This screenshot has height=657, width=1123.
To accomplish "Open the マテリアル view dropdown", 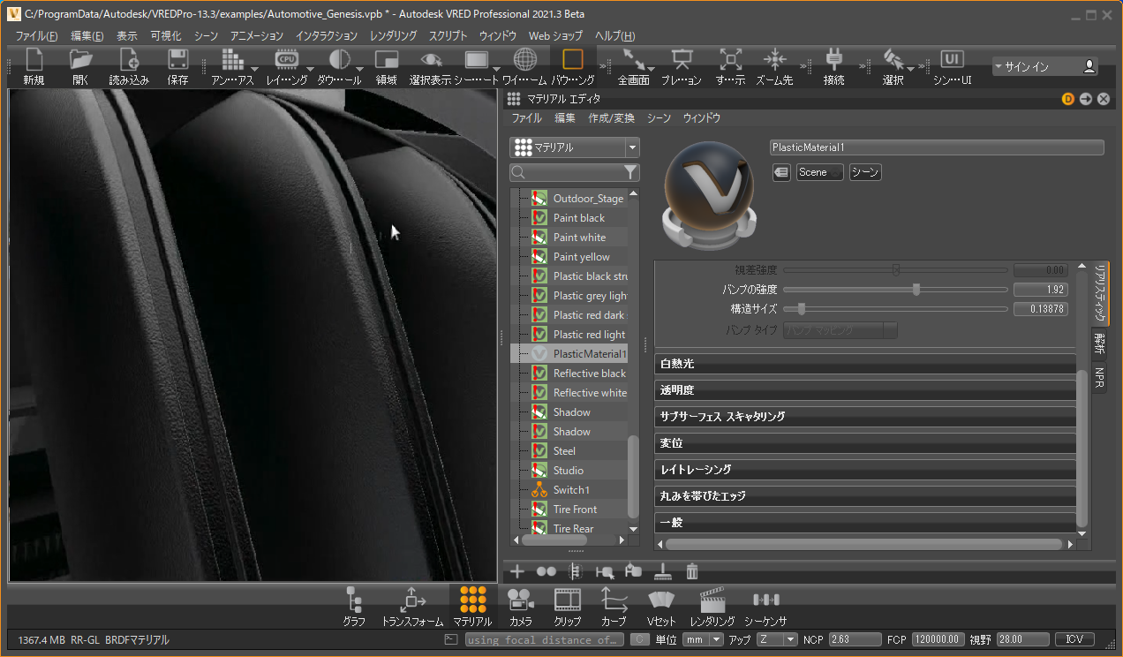I will click(575, 147).
